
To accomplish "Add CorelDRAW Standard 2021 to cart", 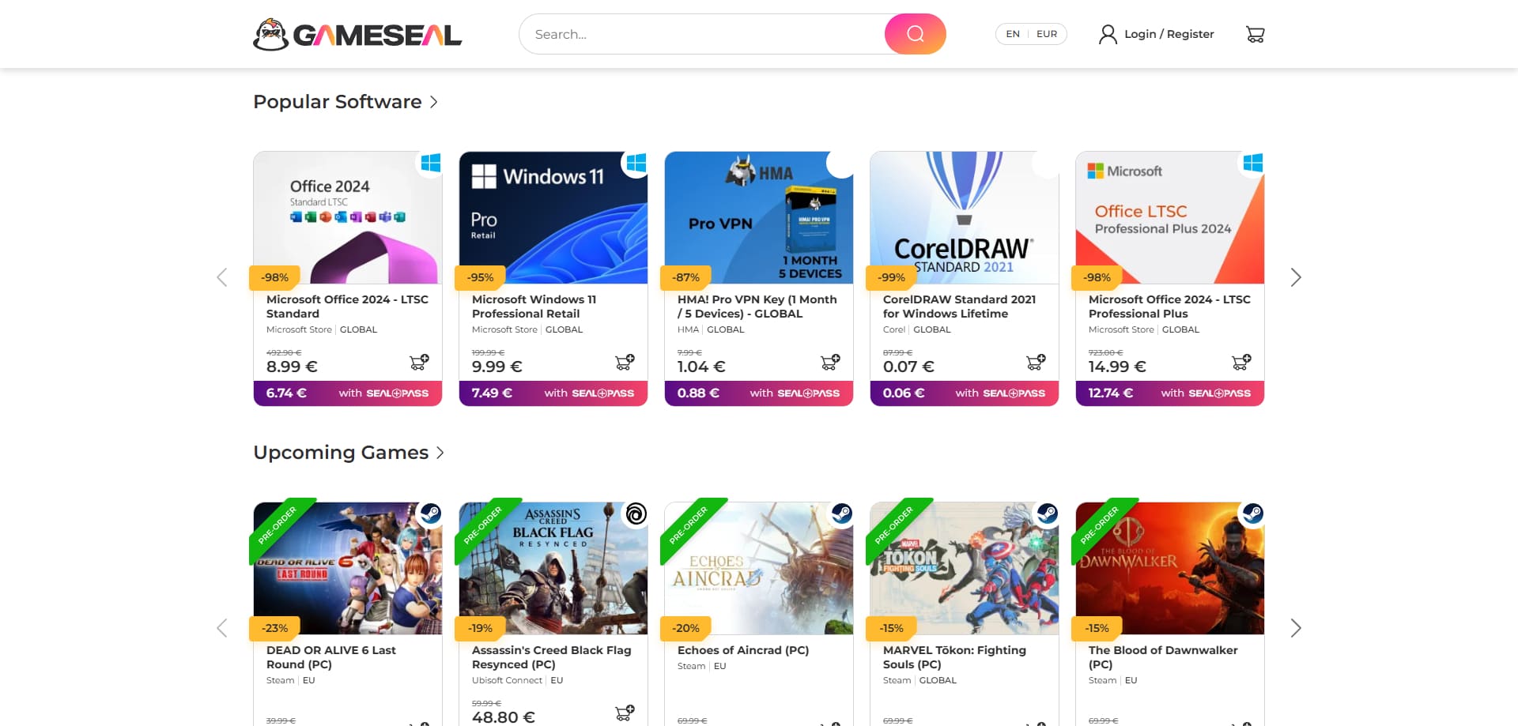I will click(x=1036, y=362).
